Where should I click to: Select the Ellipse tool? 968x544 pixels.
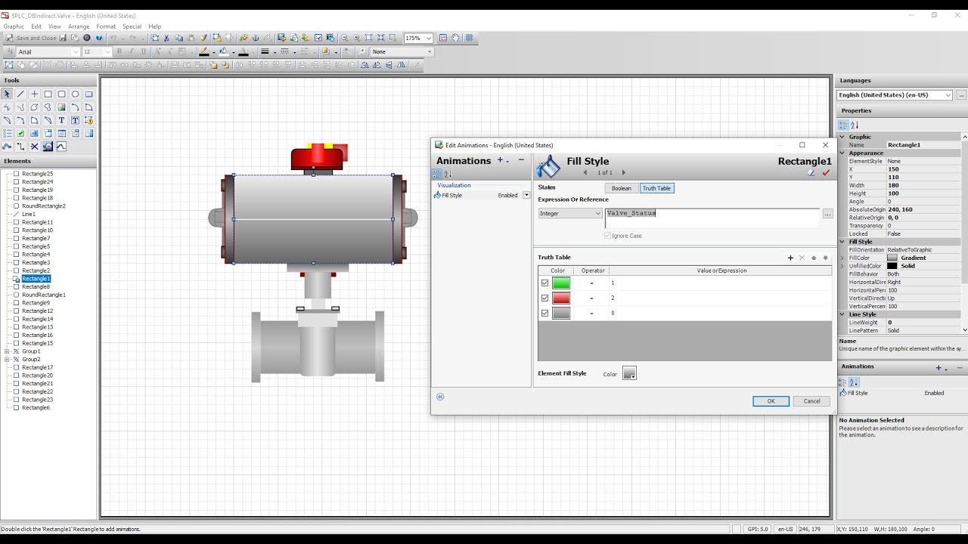click(75, 94)
